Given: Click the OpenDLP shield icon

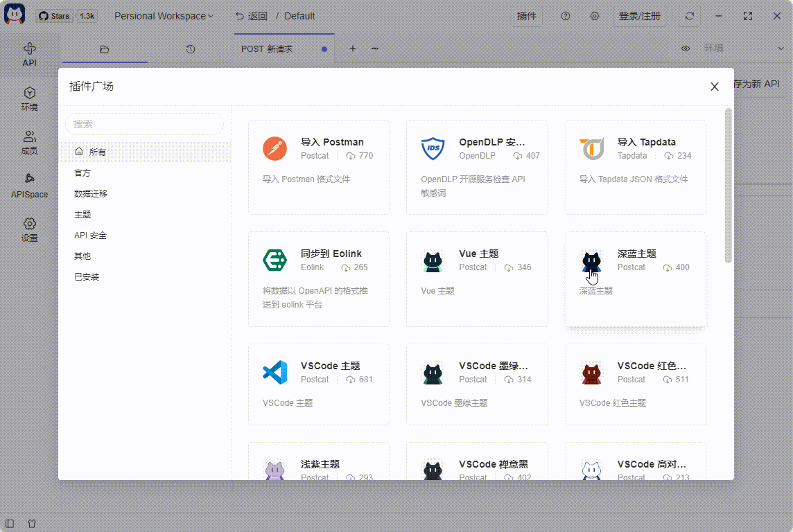Looking at the screenshot, I should coord(433,149).
